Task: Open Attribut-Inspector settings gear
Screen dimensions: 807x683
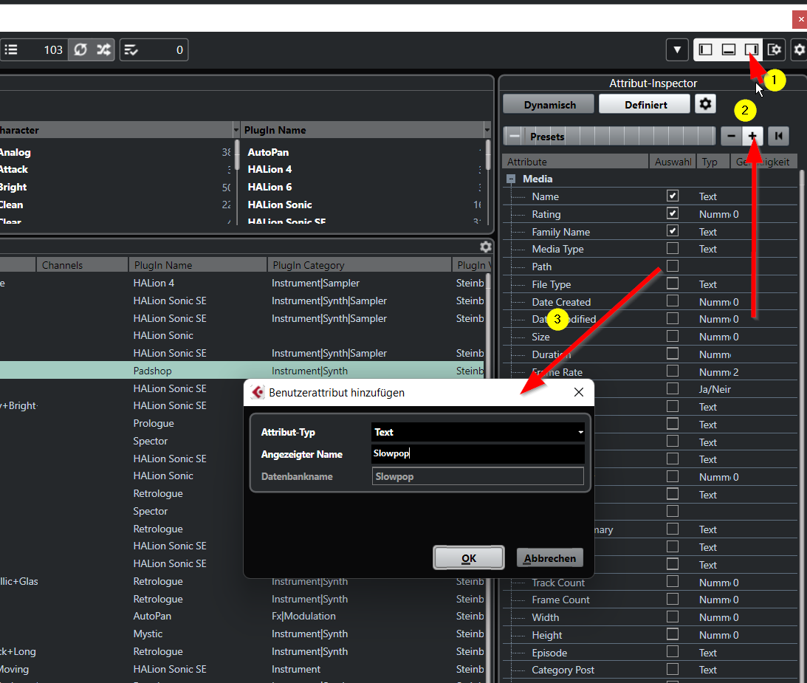Action: (x=705, y=104)
